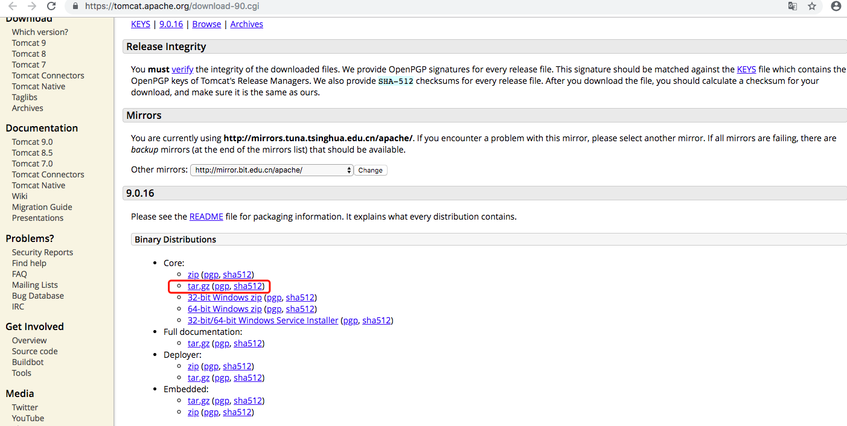
Task: Download the Embedded zip
Action: point(193,412)
